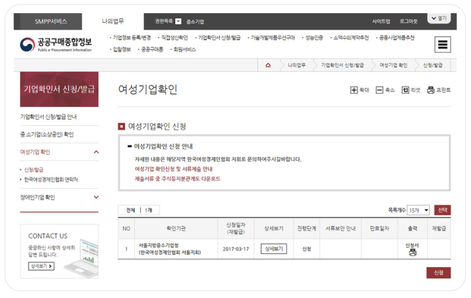
Task: Click the red 신청 button
Action: (x=438, y=273)
